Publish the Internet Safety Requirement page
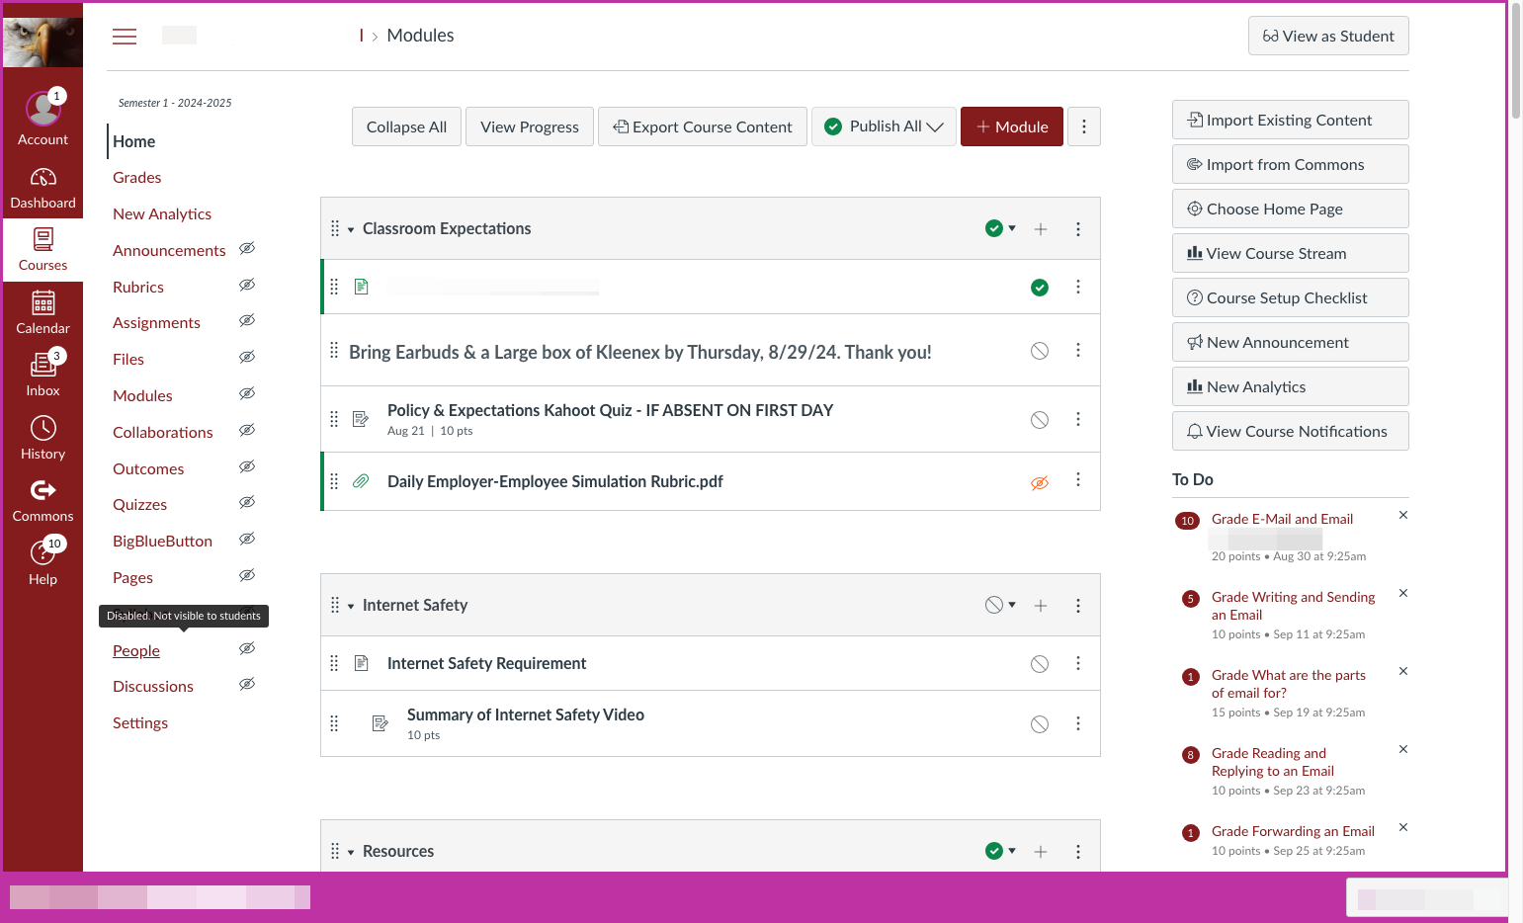 pos(1040,664)
